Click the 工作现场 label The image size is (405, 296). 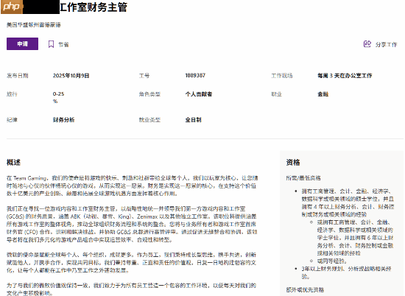pyautogui.click(x=282, y=76)
